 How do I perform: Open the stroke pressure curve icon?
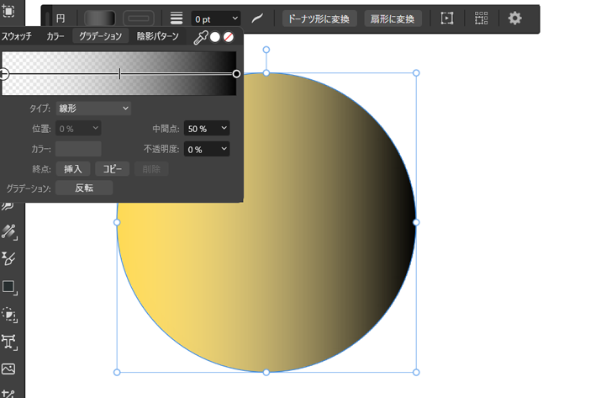pos(257,18)
